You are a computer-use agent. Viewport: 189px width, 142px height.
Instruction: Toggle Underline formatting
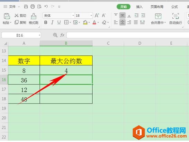(x=59, y=23)
